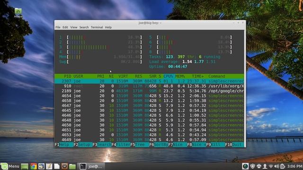Select process row with PID 4646
The width and height of the screenshot is (303, 170).
click(149, 115)
